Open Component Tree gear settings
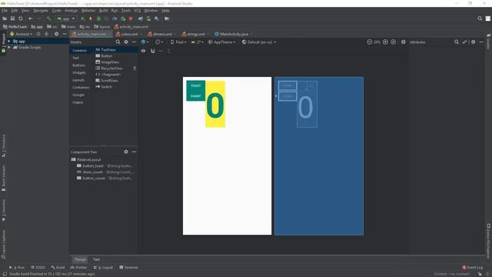This screenshot has width=492, height=277. tap(126, 152)
